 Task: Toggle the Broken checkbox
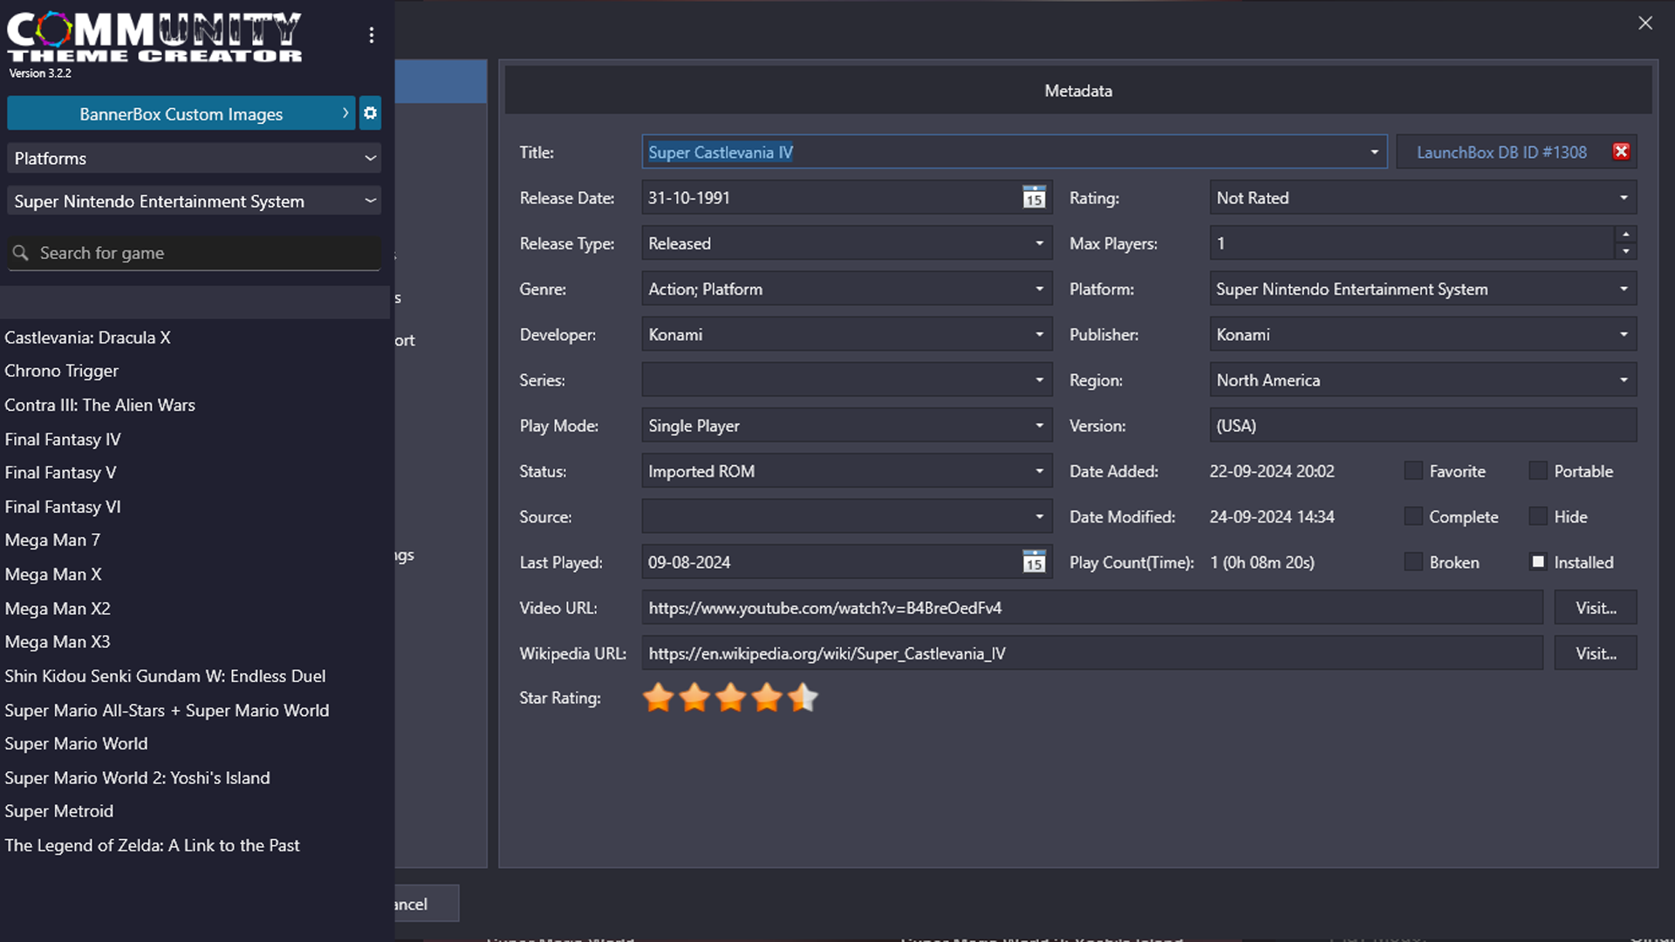pos(1413,563)
